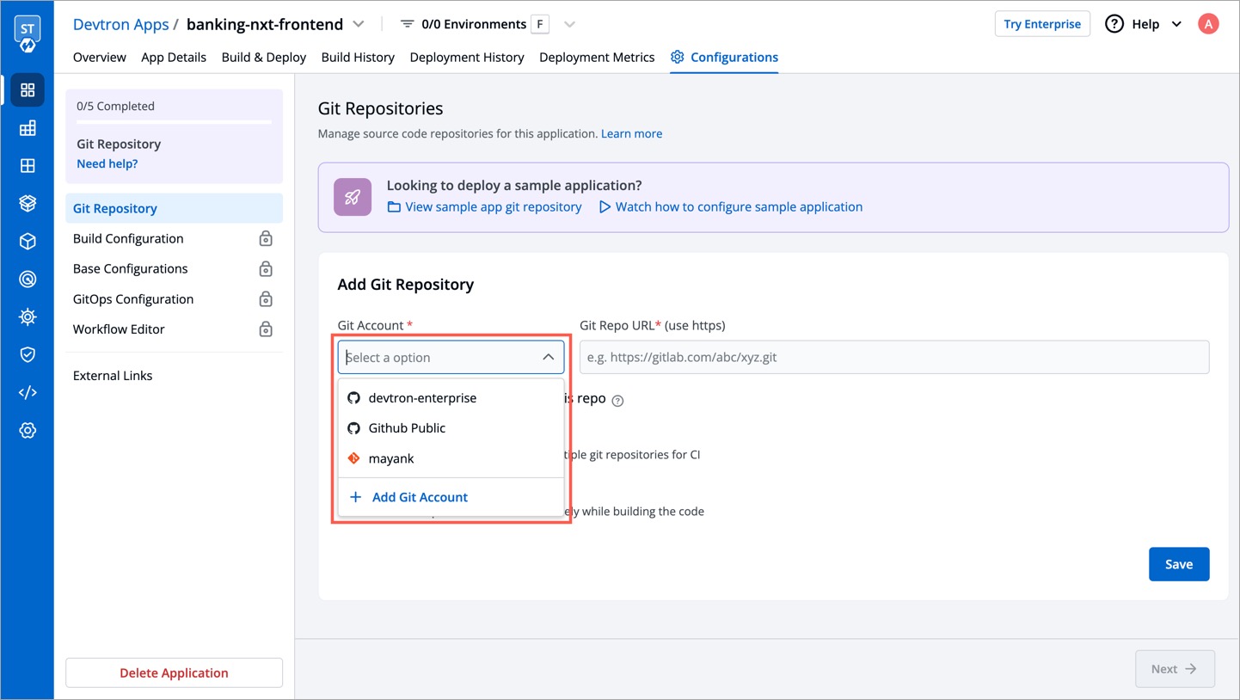Open the user avatar menu top right
The image size is (1240, 700).
(x=1208, y=23)
